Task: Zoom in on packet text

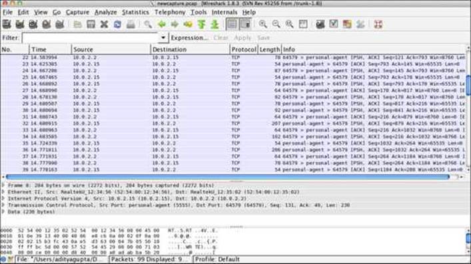Action: 263,25
